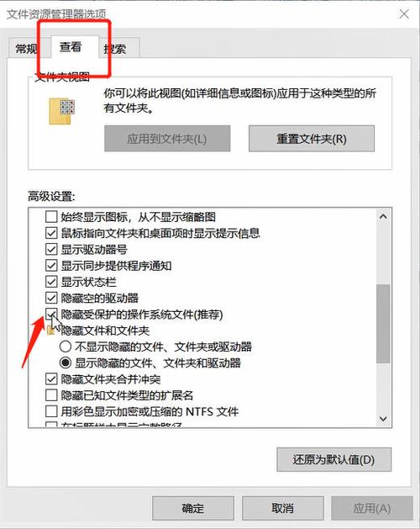Uncheck show drive letters option
The image size is (420, 529).
(51, 249)
